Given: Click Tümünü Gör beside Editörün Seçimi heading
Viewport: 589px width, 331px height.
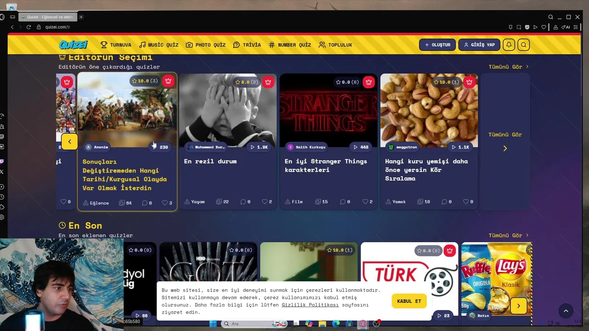Looking at the screenshot, I should point(508,67).
